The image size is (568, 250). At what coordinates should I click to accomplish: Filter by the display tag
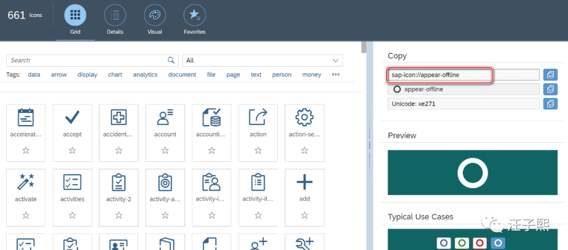click(x=87, y=75)
